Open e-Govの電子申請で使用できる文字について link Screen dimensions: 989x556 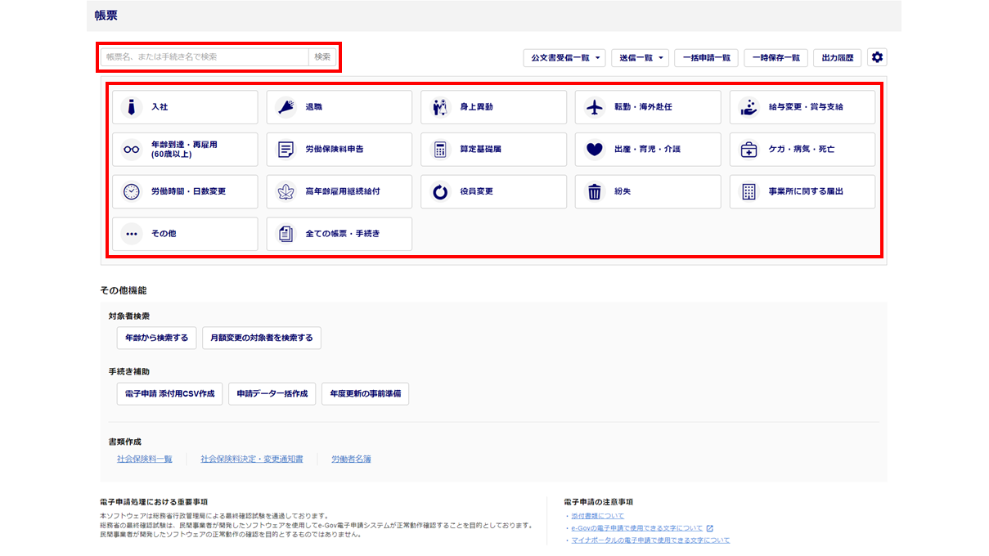(x=637, y=528)
